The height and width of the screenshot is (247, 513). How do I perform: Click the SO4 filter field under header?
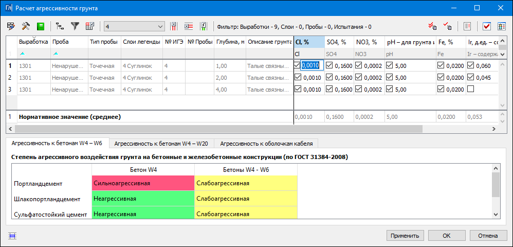tap(339, 54)
